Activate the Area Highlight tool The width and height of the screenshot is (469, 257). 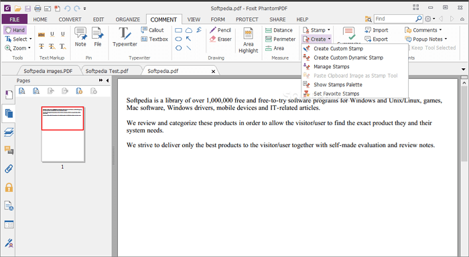(x=249, y=40)
